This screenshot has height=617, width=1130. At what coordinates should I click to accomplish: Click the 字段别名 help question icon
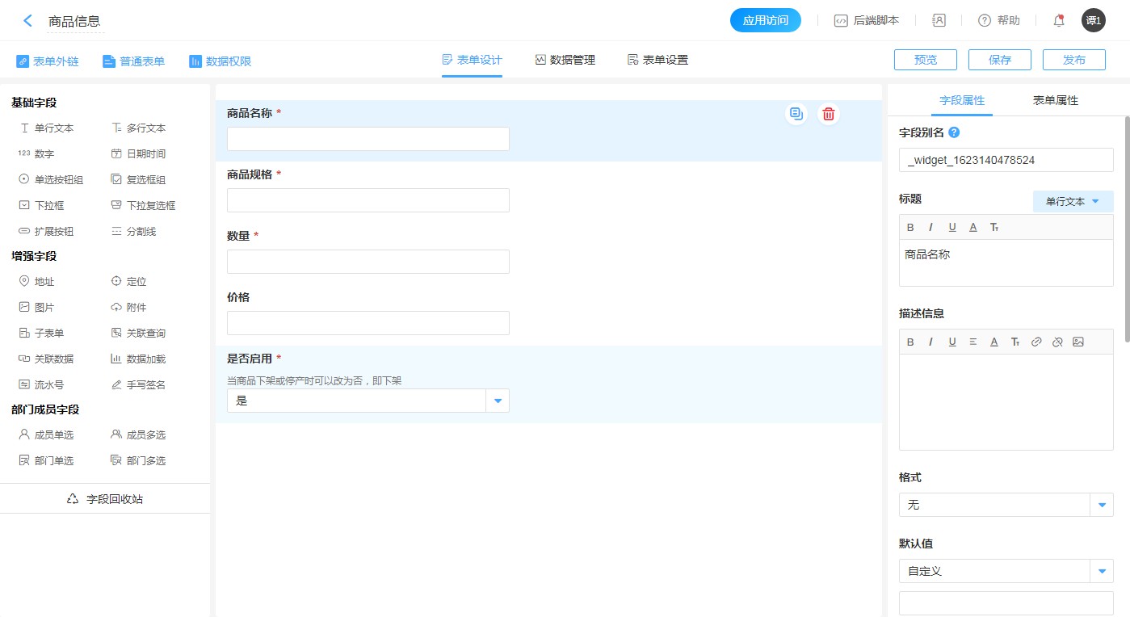point(954,132)
